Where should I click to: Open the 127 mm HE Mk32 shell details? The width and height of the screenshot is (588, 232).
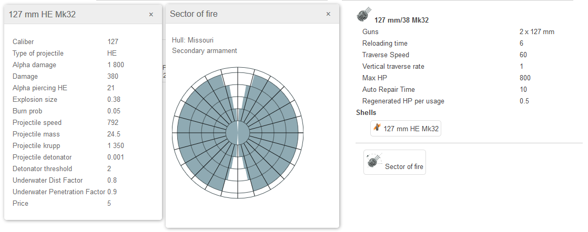[x=405, y=128]
